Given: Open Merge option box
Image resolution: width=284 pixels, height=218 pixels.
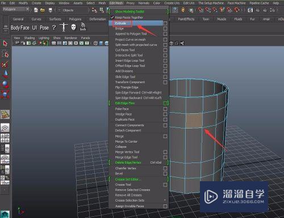Looking at the screenshot, I should [165, 136].
